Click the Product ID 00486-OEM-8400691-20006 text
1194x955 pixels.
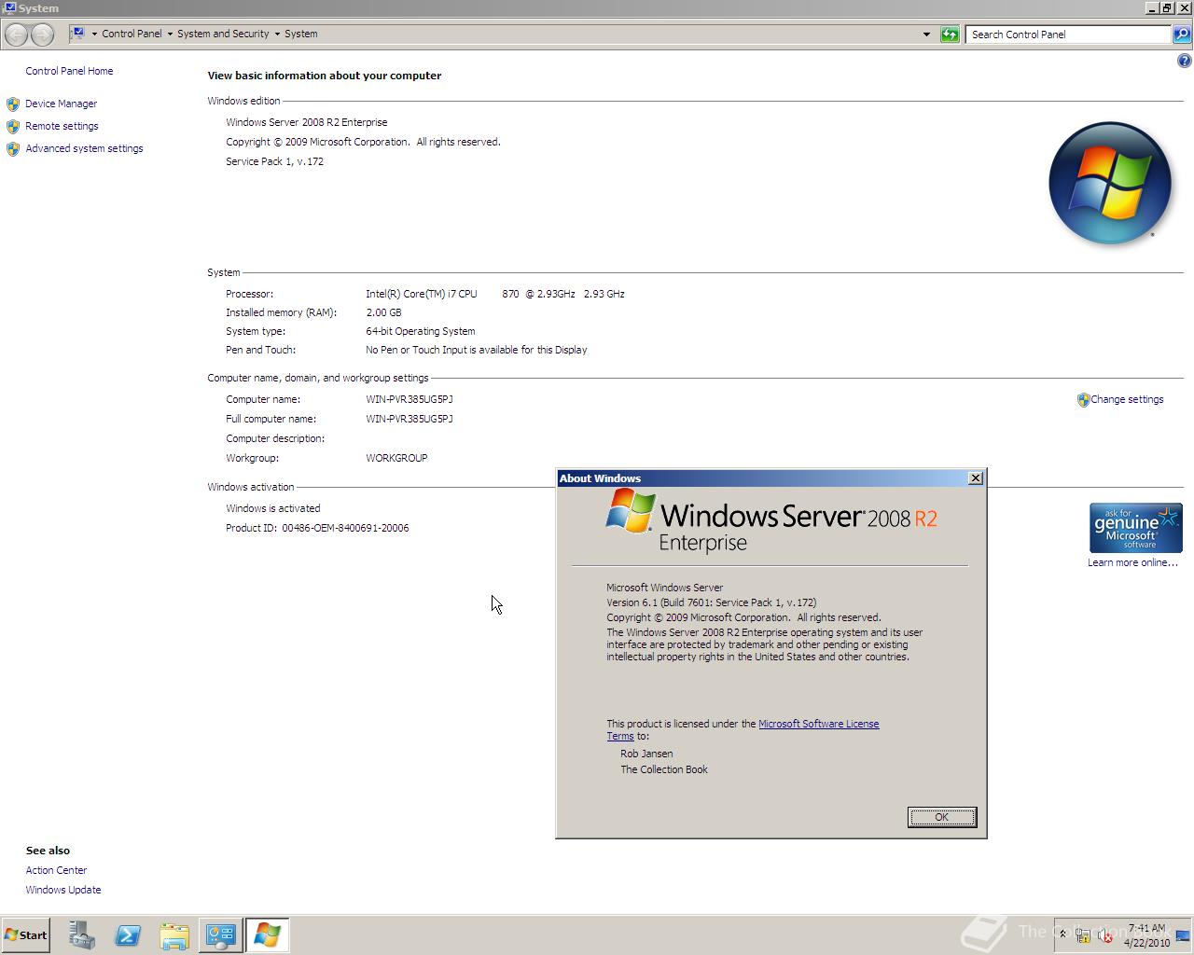coord(345,528)
